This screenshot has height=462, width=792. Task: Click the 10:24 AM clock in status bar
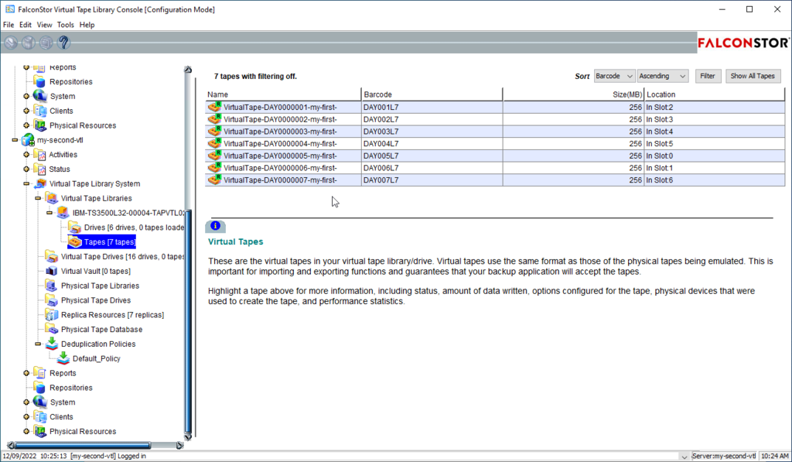(774, 456)
